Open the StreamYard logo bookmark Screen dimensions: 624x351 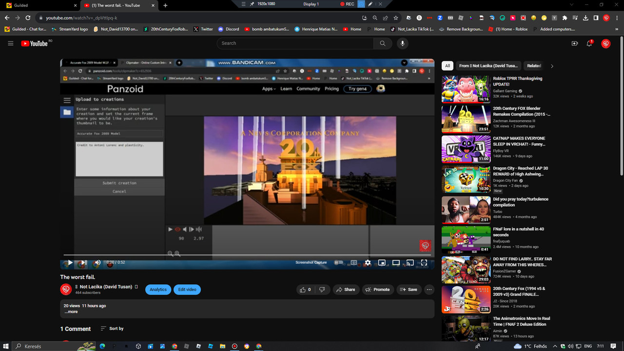[70, 29]
